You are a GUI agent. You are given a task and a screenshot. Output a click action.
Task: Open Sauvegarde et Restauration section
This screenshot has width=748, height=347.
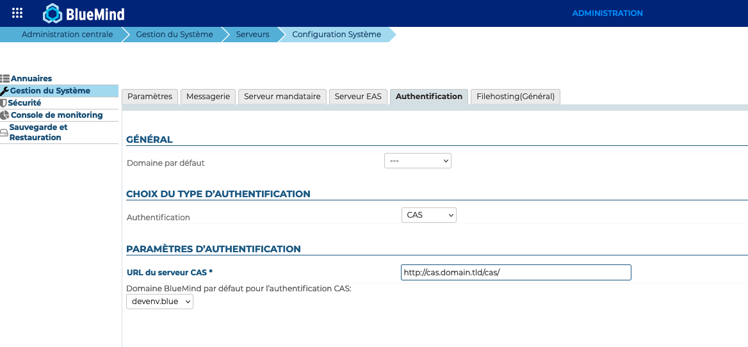point(38,133)
